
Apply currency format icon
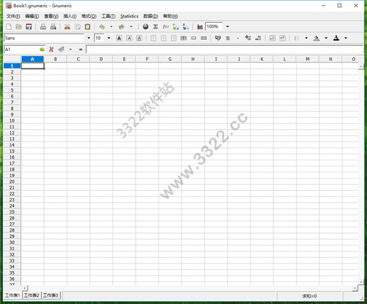coord(218,38)
